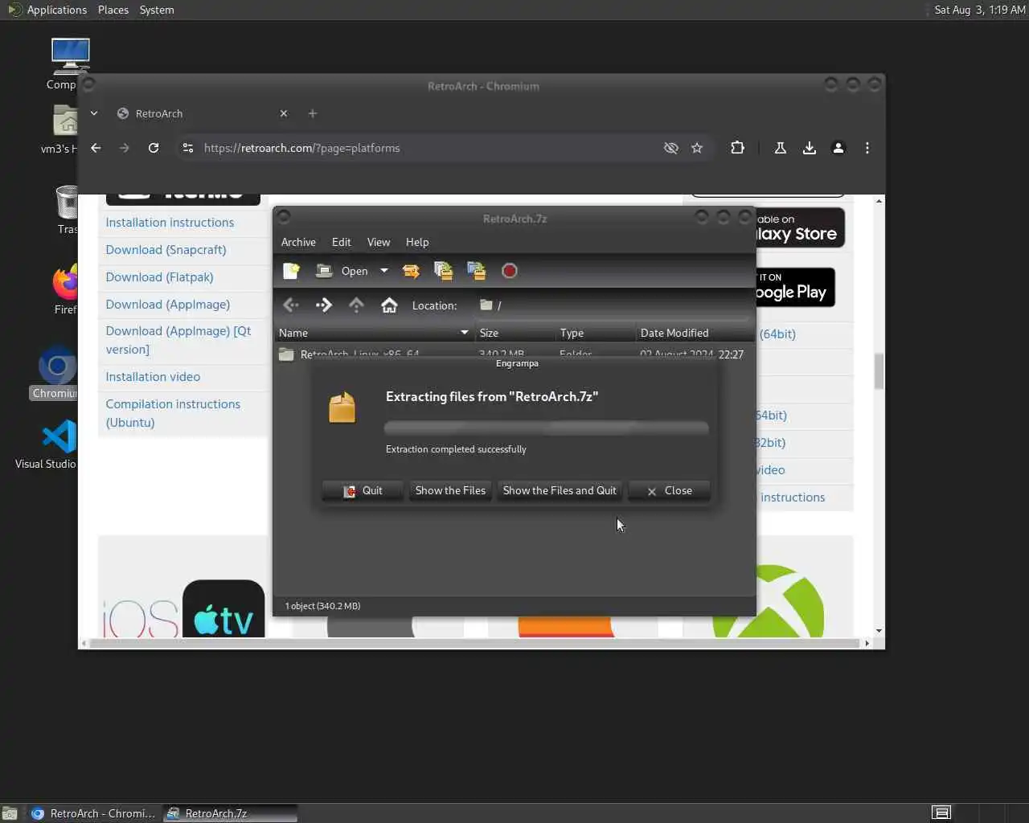Viewport: 1029px width, 823px height.
Task: Click the page vertical scrollbar thumb
Action: pos(879,371)
